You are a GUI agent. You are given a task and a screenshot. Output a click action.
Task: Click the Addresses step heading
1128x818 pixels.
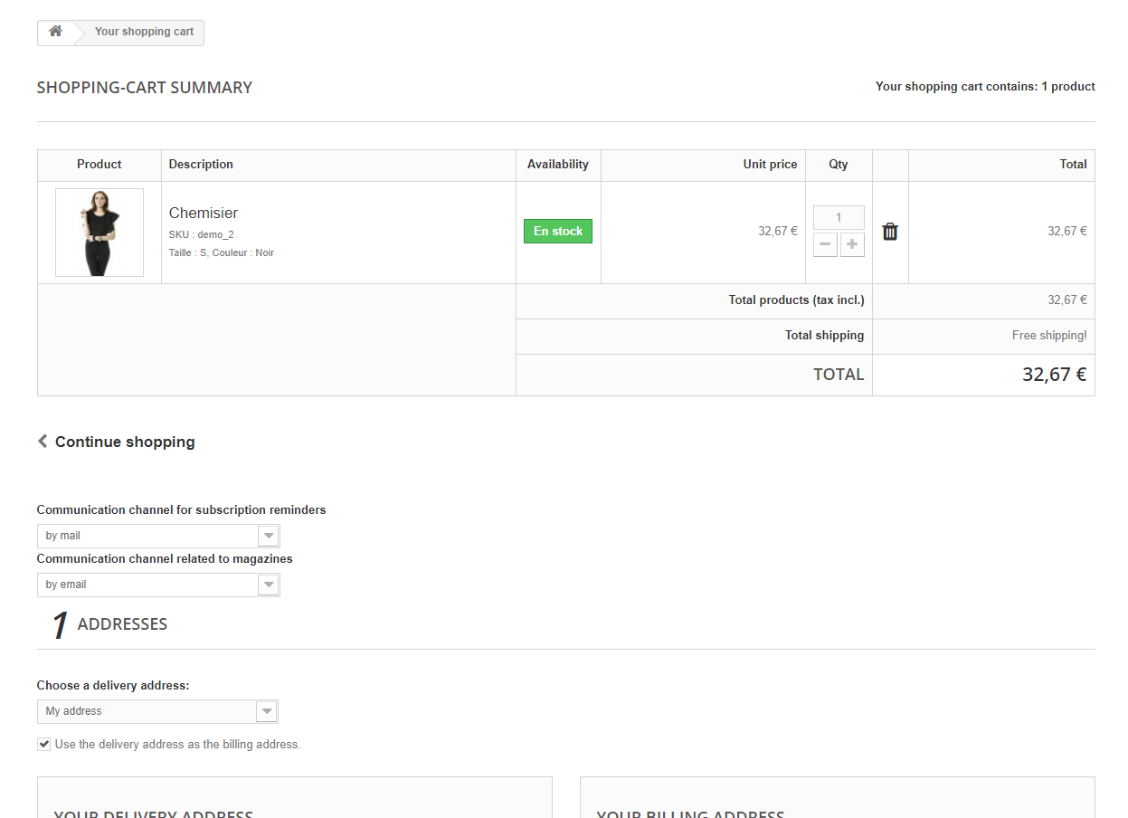pyautogui.click(x=122, y=624)
